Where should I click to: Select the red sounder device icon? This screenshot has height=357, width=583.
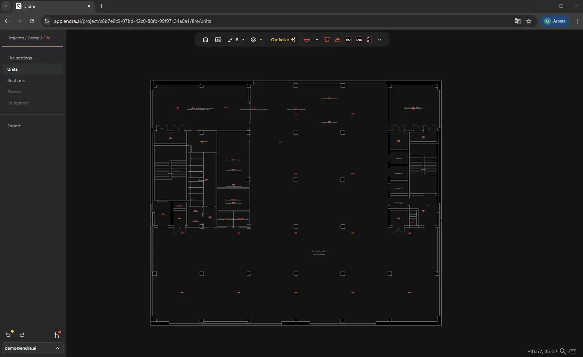[x=327, y=40]
